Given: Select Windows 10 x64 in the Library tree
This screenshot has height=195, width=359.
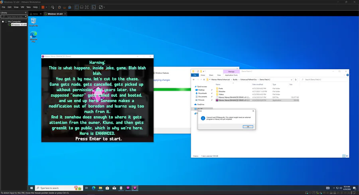Looking at the screenshot, I should [x=18, y=25].
